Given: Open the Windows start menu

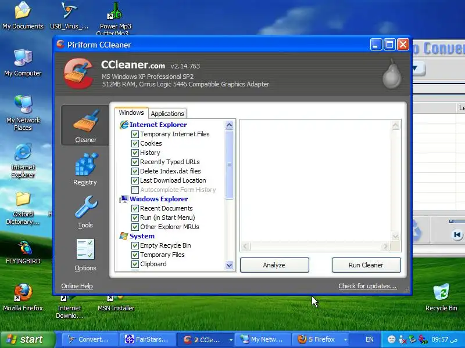Looking at the screenshot, I should [x=27, y=339].
